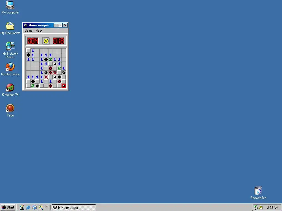This screenshot has height=211, width=282.
Task: Click the 2:58 AM system clock
Action: click(272, 208)
